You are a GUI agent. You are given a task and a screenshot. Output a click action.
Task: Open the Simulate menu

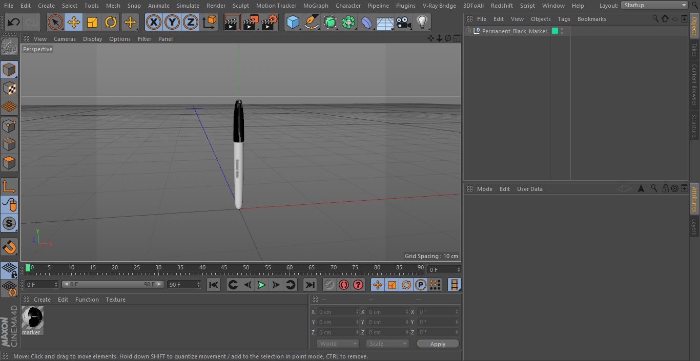(x=188, y=6)
